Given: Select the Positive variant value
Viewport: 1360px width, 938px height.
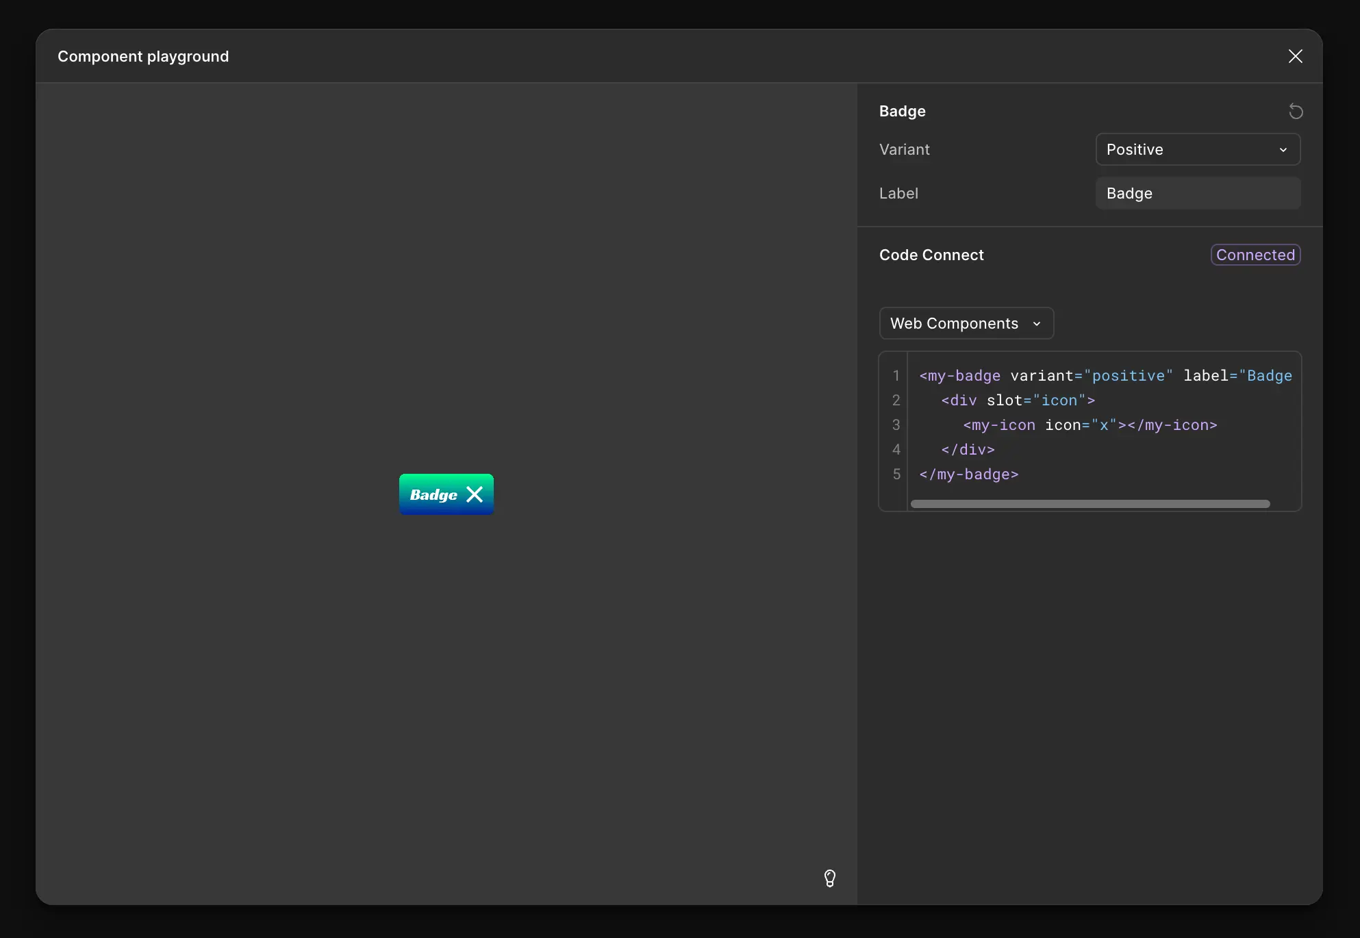Looking at the screenshot, I should [x=1135, y=149].
